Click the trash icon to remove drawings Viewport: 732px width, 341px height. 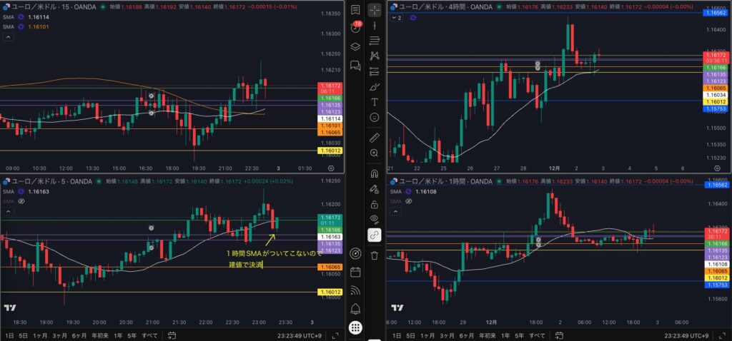(375, 255)
